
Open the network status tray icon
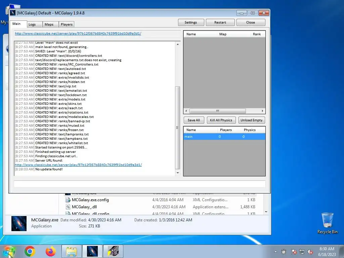tap(302, 252)
